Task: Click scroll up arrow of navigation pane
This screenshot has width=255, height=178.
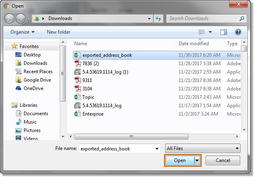Action: [x=63, y=42]
